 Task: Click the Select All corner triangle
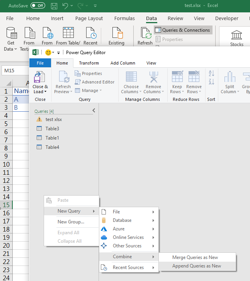8,83
